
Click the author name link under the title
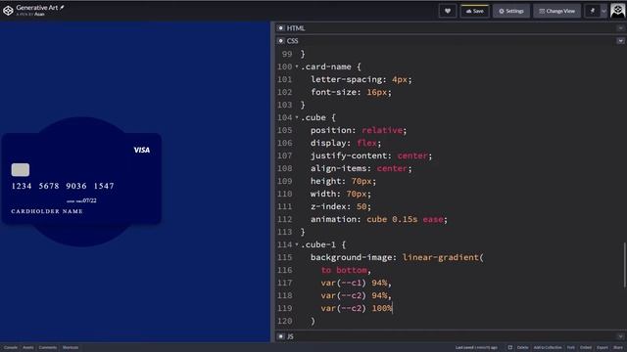click(39, 15)
